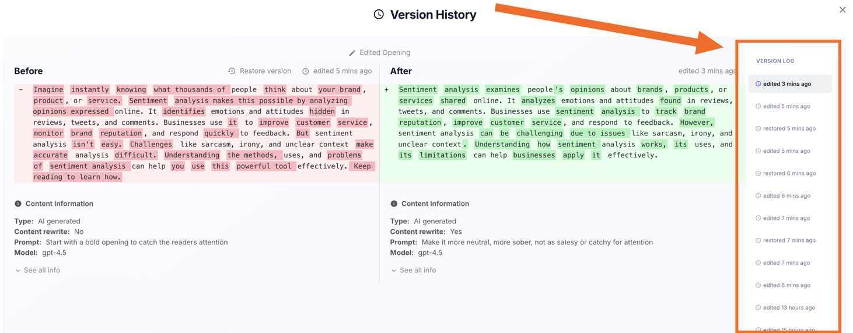This screenshot has height=333, width=853.
Task: Expand See all info under the Before pane
Action: click(38, 270)
